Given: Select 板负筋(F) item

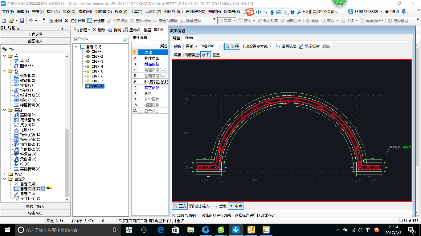Looking at the screenshot, I should point(26,100).
